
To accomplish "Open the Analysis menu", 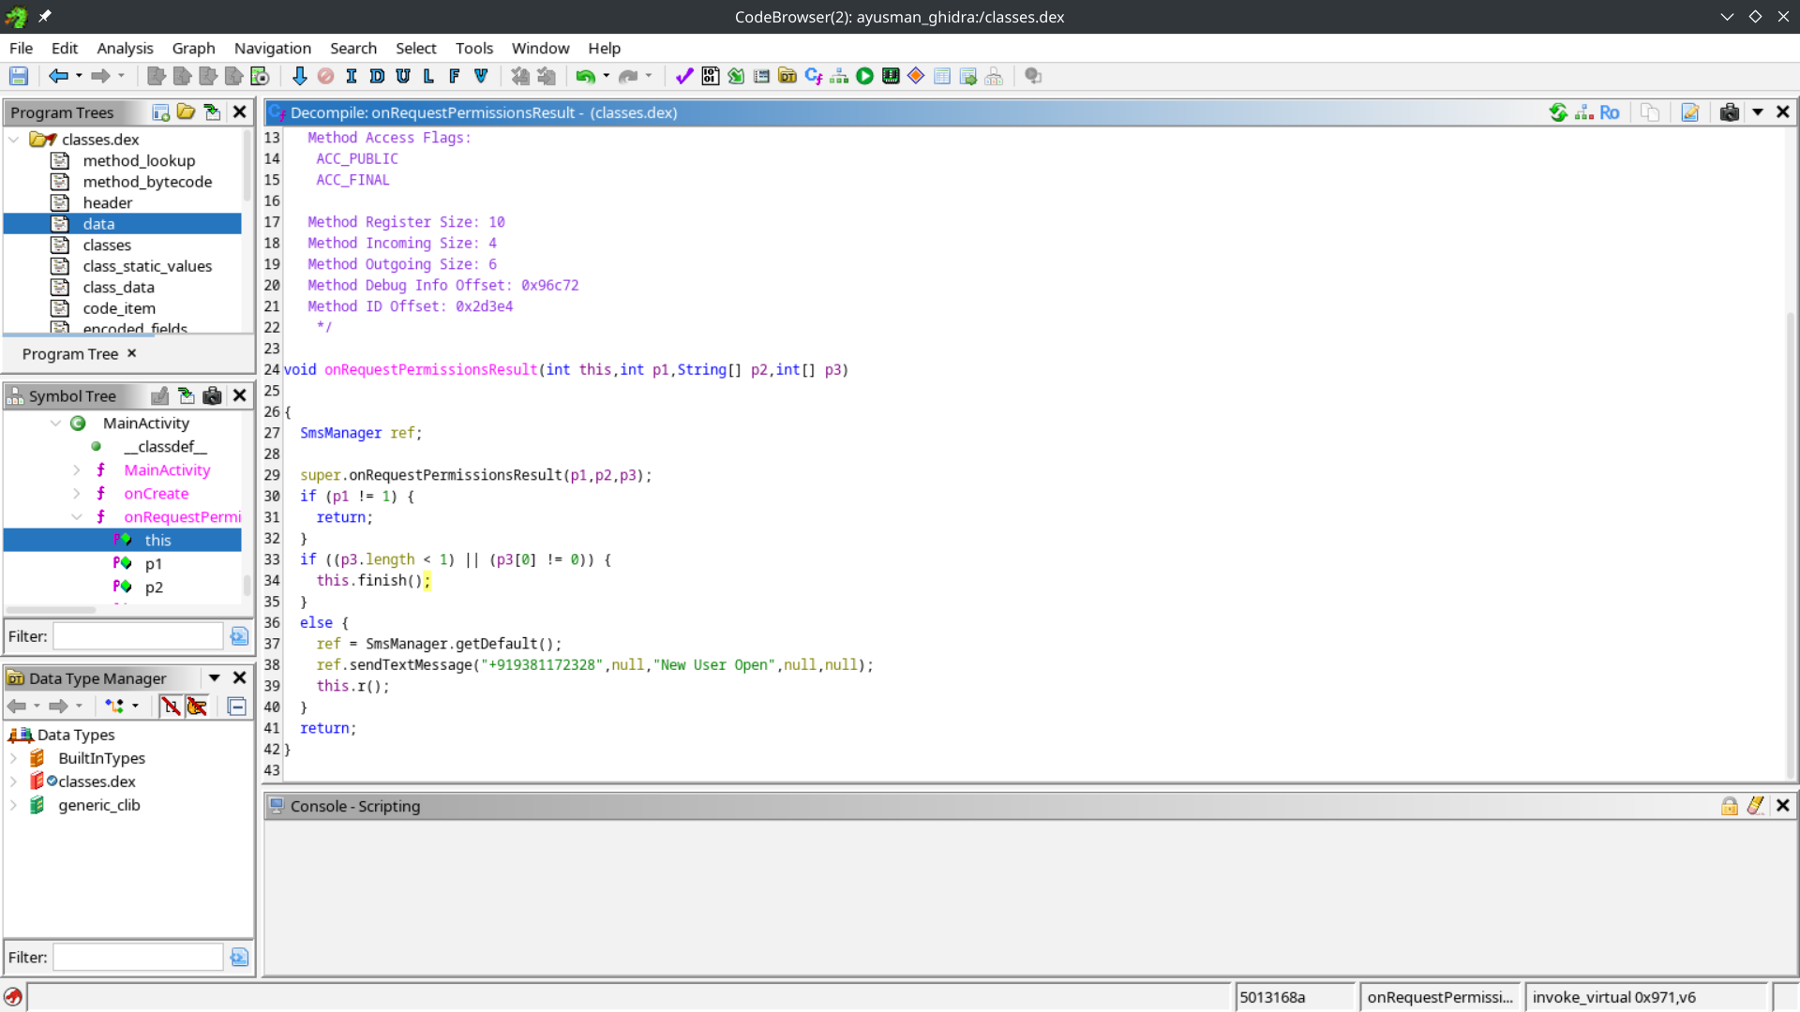I will point(125,48).
